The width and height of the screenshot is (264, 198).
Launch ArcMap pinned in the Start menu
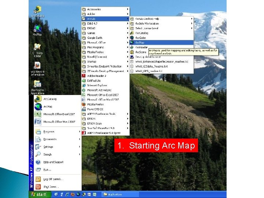click(x=58, y=107)
